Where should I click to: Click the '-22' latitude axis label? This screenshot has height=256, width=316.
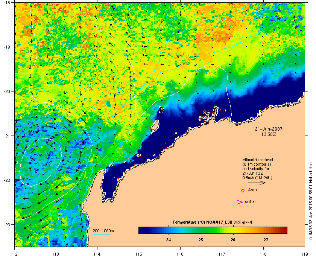point(7,180)
